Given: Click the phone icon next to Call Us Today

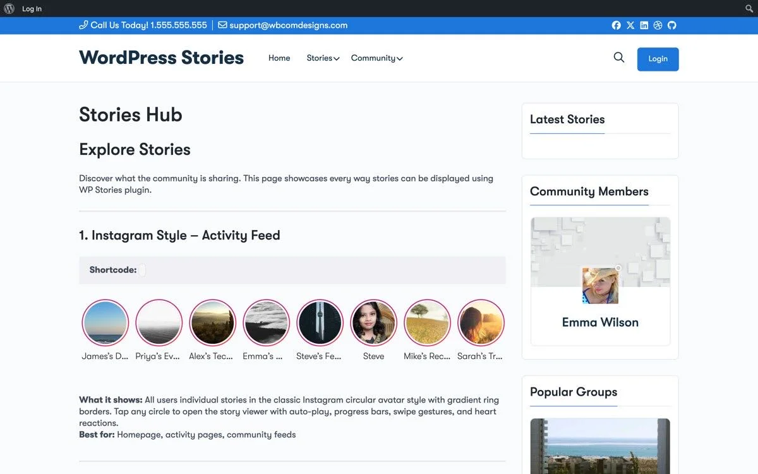Looking at the screenshot, I should [83, 25].
